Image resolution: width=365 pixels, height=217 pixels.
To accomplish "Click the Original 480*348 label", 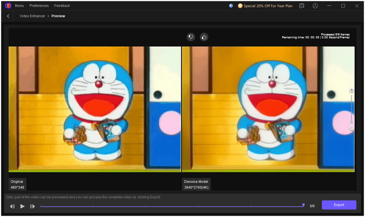I will [x=17, y=185].
